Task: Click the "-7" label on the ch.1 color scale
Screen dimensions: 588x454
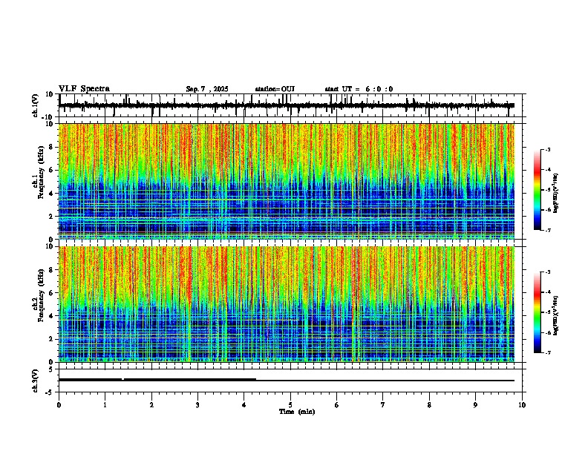Action: 547,230
